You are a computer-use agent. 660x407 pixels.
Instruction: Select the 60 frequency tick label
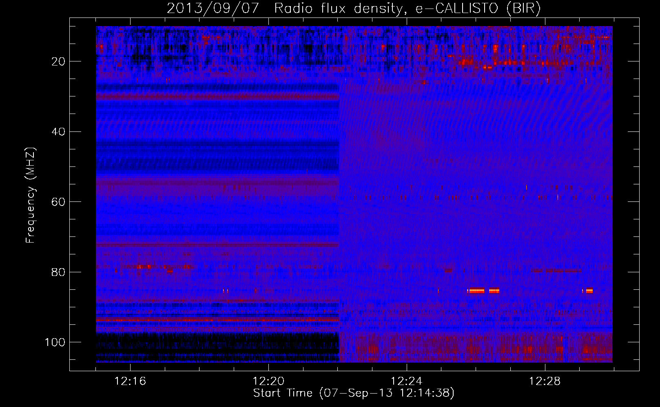(x=58, y=202)
